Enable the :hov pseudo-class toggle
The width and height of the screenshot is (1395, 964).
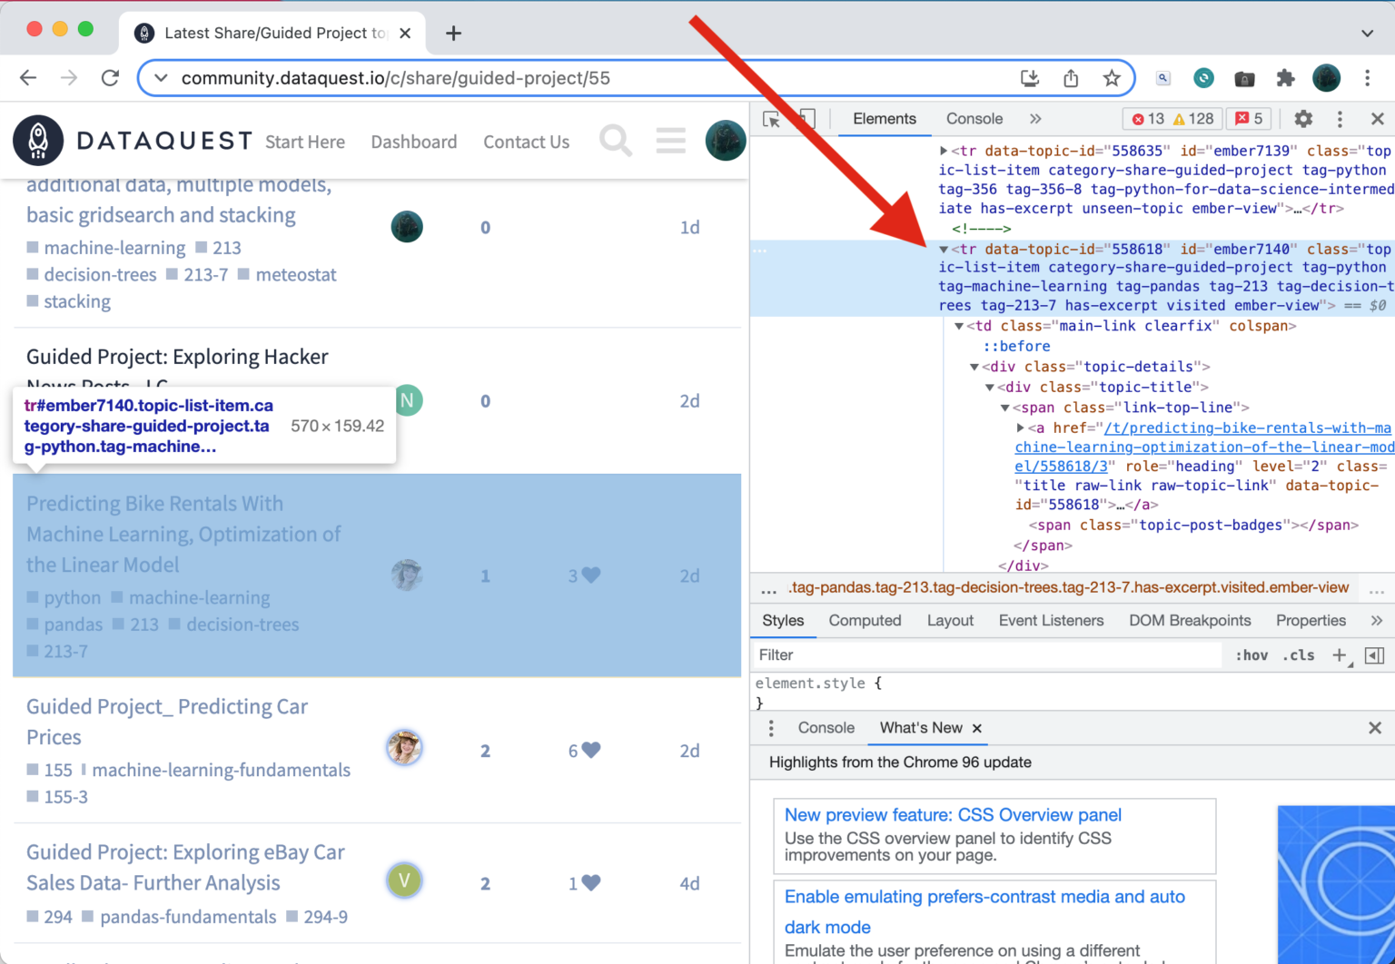pos(1251,654)
